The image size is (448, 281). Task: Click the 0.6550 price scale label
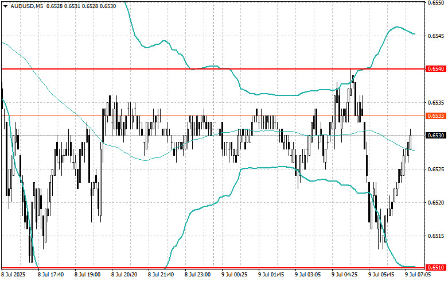(436, 2)
